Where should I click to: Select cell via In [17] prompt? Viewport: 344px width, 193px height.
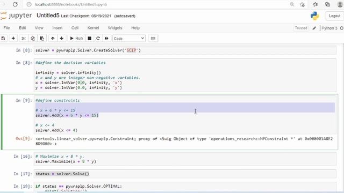[23, 174]
